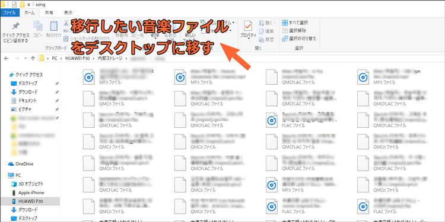This screenshot has width=445, height=222.
Task: Click the pin icon next to ドキュメント
Action: 57,101
